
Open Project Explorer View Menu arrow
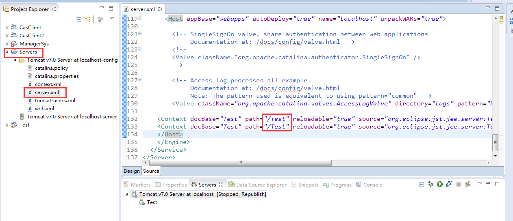[x=112, y=18]
